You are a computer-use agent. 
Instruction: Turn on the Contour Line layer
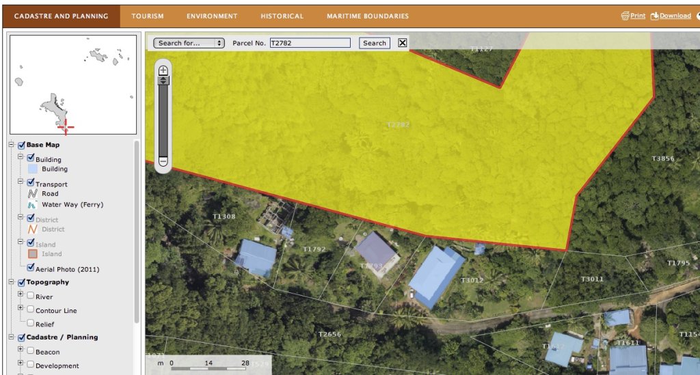(31, 309)
